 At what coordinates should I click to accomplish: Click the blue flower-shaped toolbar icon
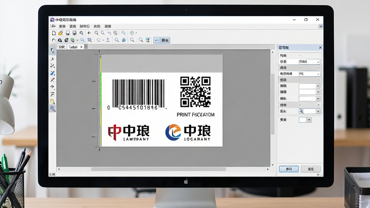click(x=124, y=40)
